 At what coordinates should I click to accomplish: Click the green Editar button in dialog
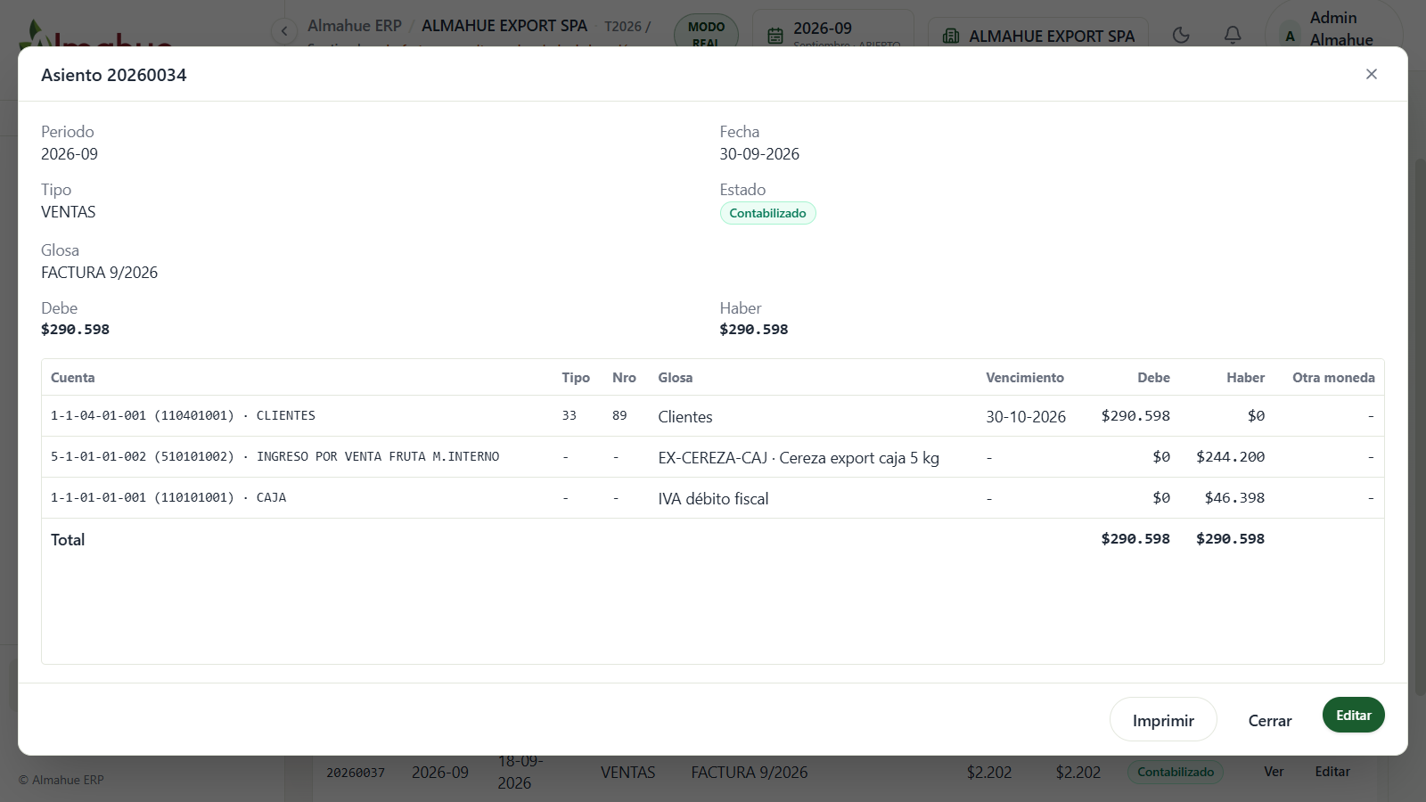coord(1353,715)
